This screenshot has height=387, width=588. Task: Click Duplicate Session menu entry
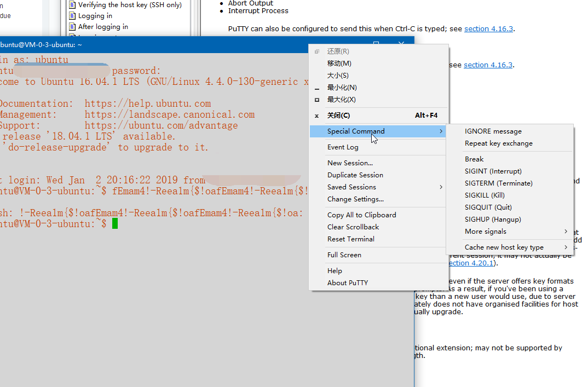click(x=378, y=175)
